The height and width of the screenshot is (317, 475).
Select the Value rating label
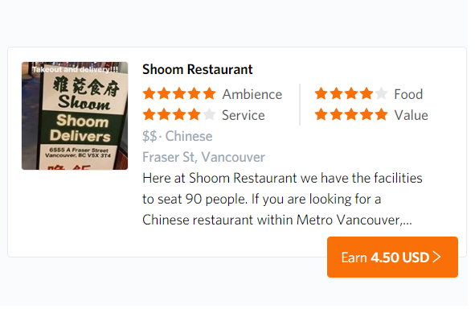point(411,115)
